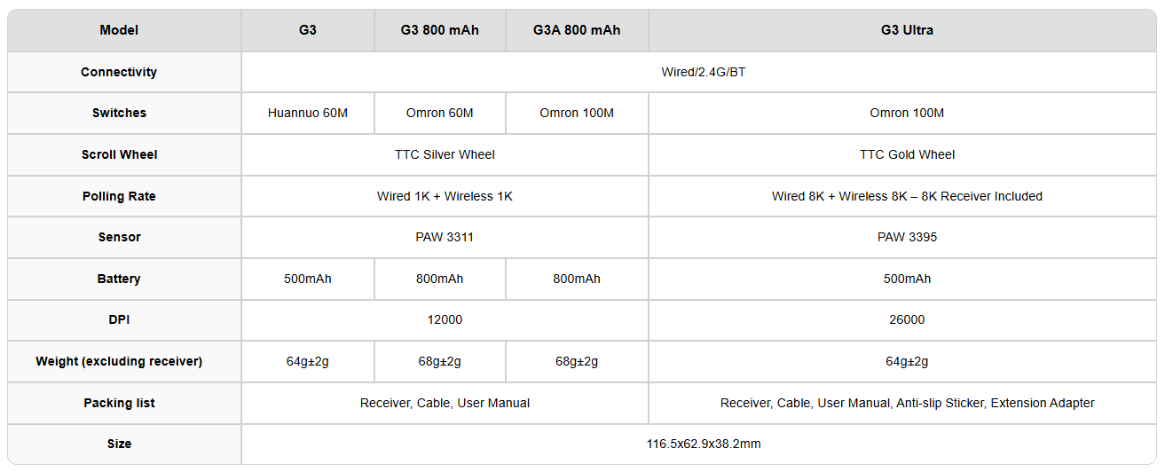Click the TTC Silver Wheel cell
The height and width of the screenshot is (472, 1165).
coord(445,154)
